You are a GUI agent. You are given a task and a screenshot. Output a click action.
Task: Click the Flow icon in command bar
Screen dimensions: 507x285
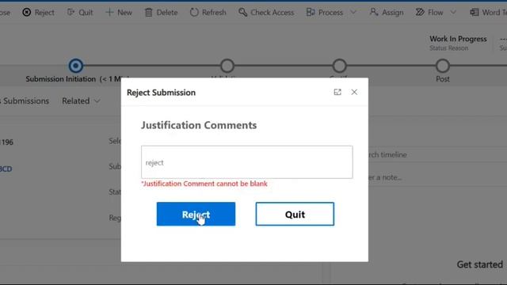(420, 13)
